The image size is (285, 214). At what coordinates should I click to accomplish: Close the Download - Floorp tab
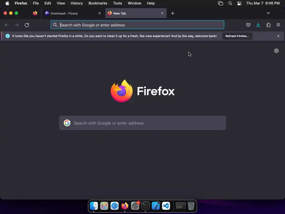coord(100,13)
